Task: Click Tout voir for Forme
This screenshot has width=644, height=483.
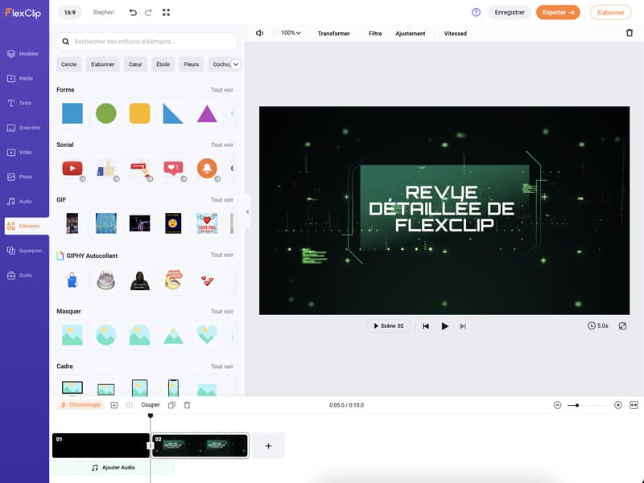Action: click(x=222, y=90)
